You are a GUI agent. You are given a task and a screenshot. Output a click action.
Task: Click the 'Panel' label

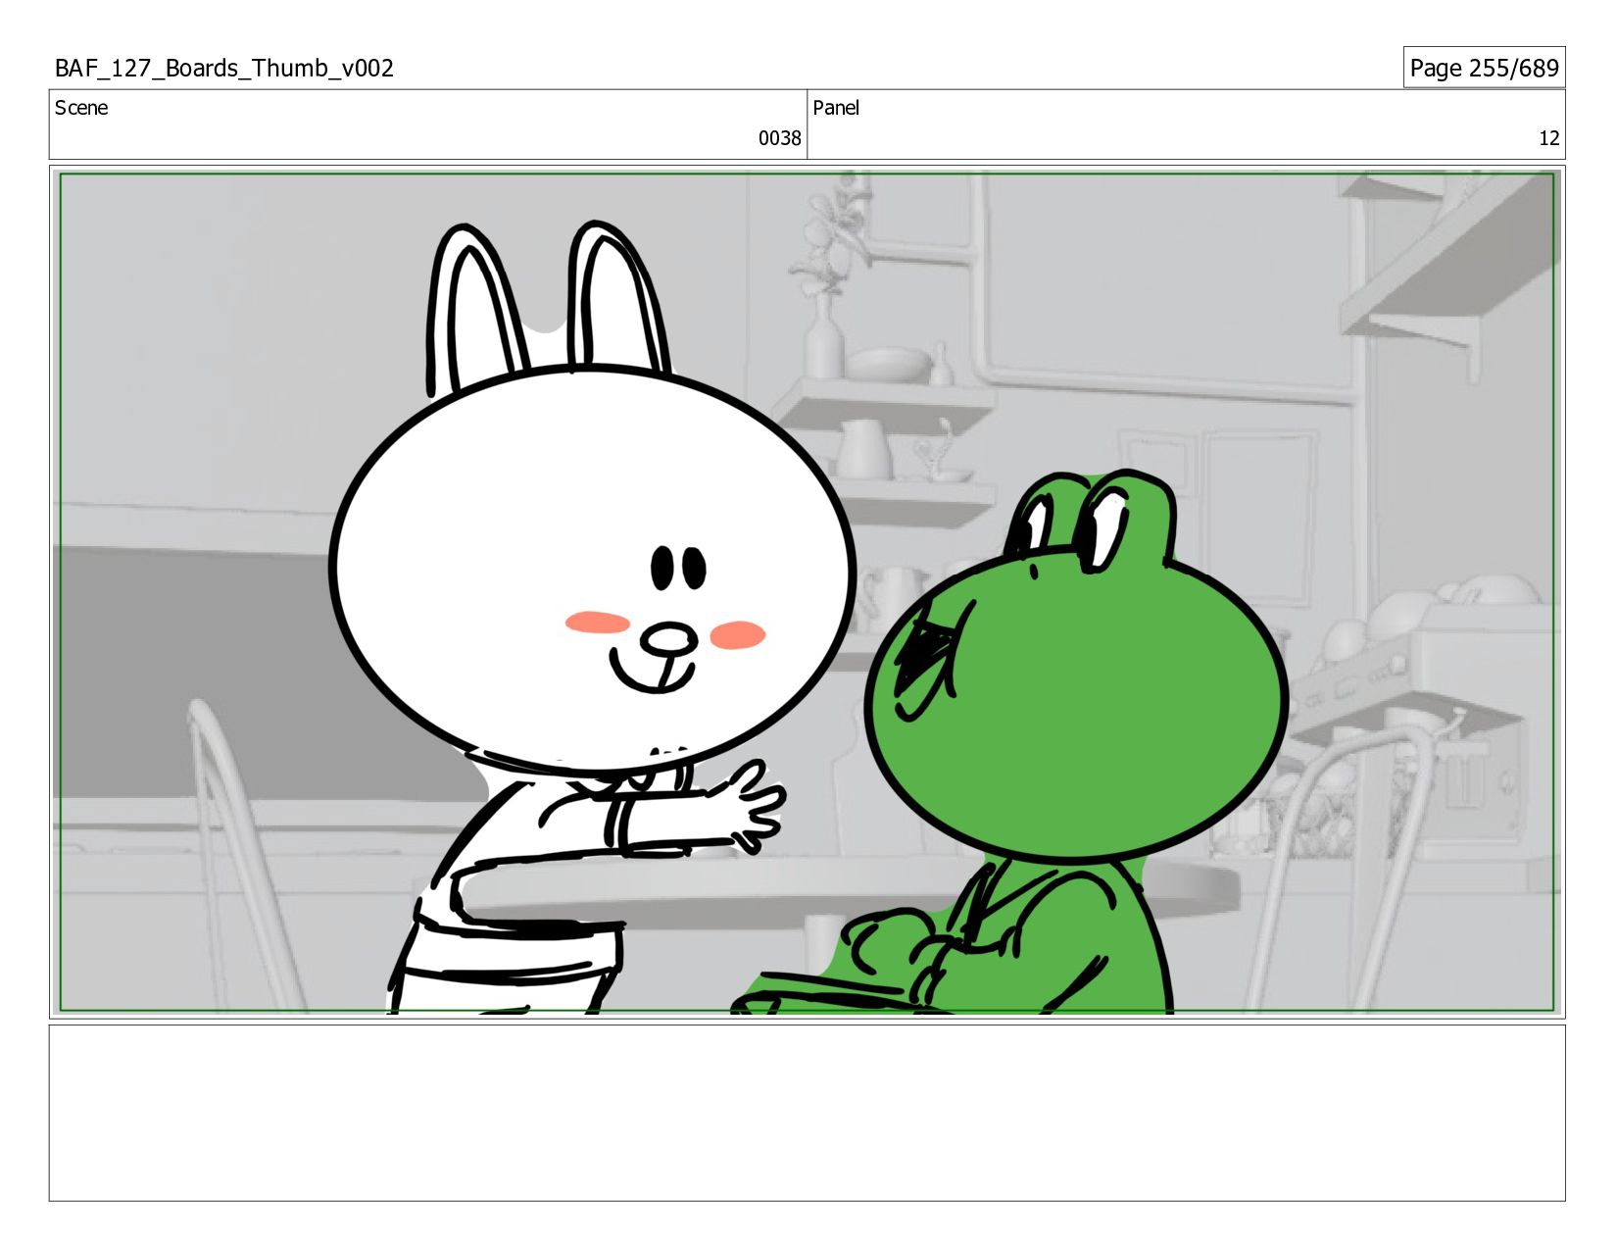tap(836, 108)
